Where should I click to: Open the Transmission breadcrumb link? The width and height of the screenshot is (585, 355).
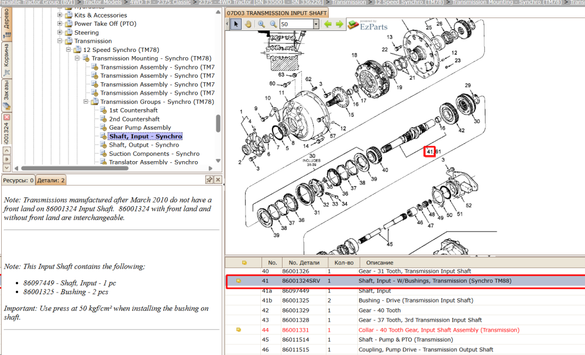[x=349, y=2]
